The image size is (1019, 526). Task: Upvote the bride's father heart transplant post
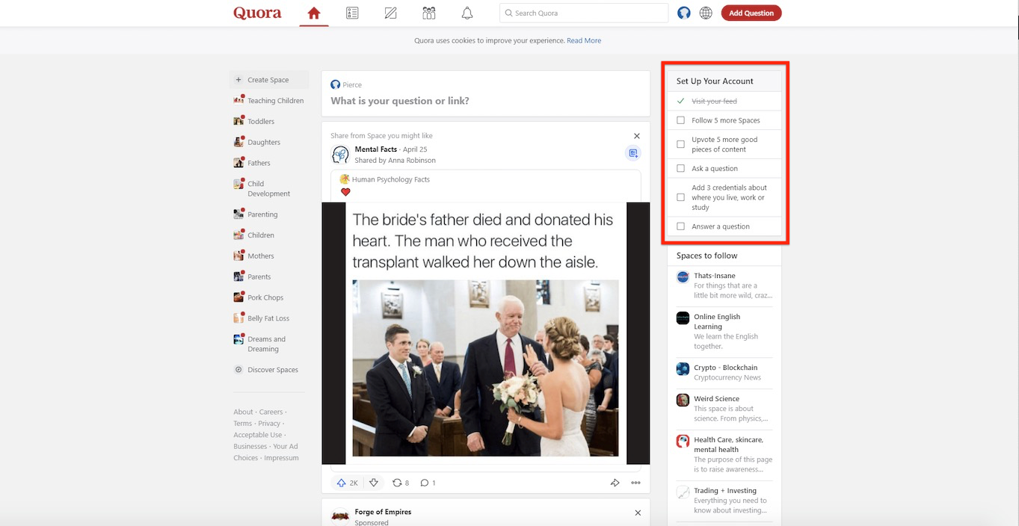(x=342, y=483)
